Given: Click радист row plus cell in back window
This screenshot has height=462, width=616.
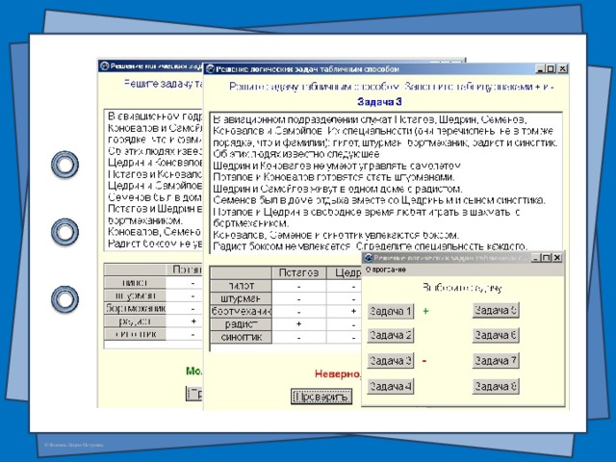Looking at the screenshot, I should point(184,321).
